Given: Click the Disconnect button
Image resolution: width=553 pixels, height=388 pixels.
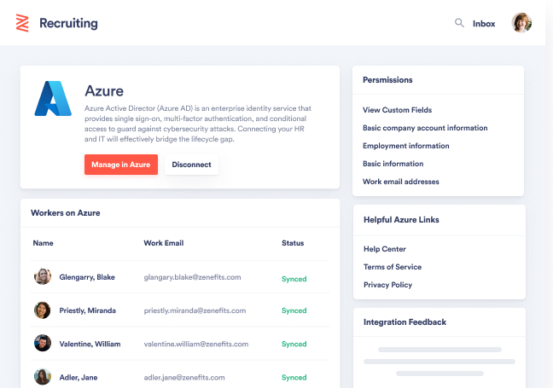Looking at the screenshot, I should [x=191, y=165].
